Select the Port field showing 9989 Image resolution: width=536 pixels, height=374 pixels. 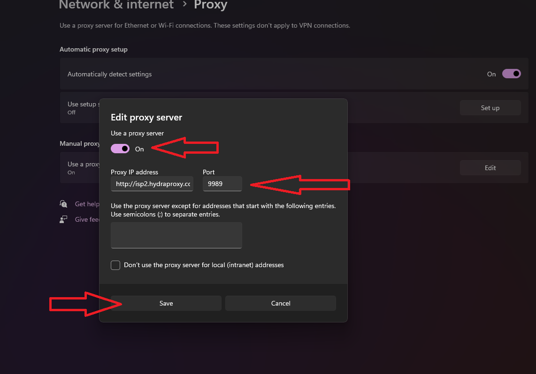pyautogui.click(x=222, y=184)
